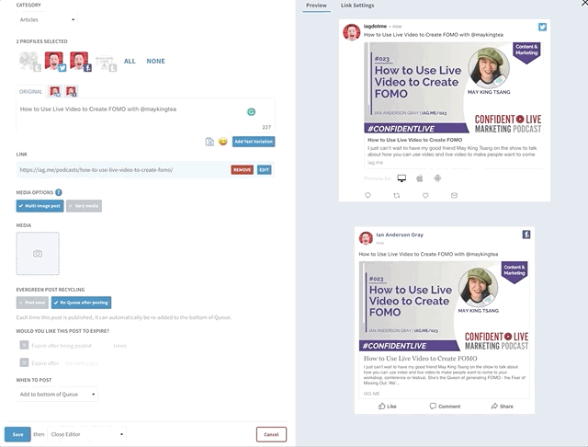Screen dimensions: 588x447
Task: Click the iagdotme username in tweet preview
Action: (375, 27)
